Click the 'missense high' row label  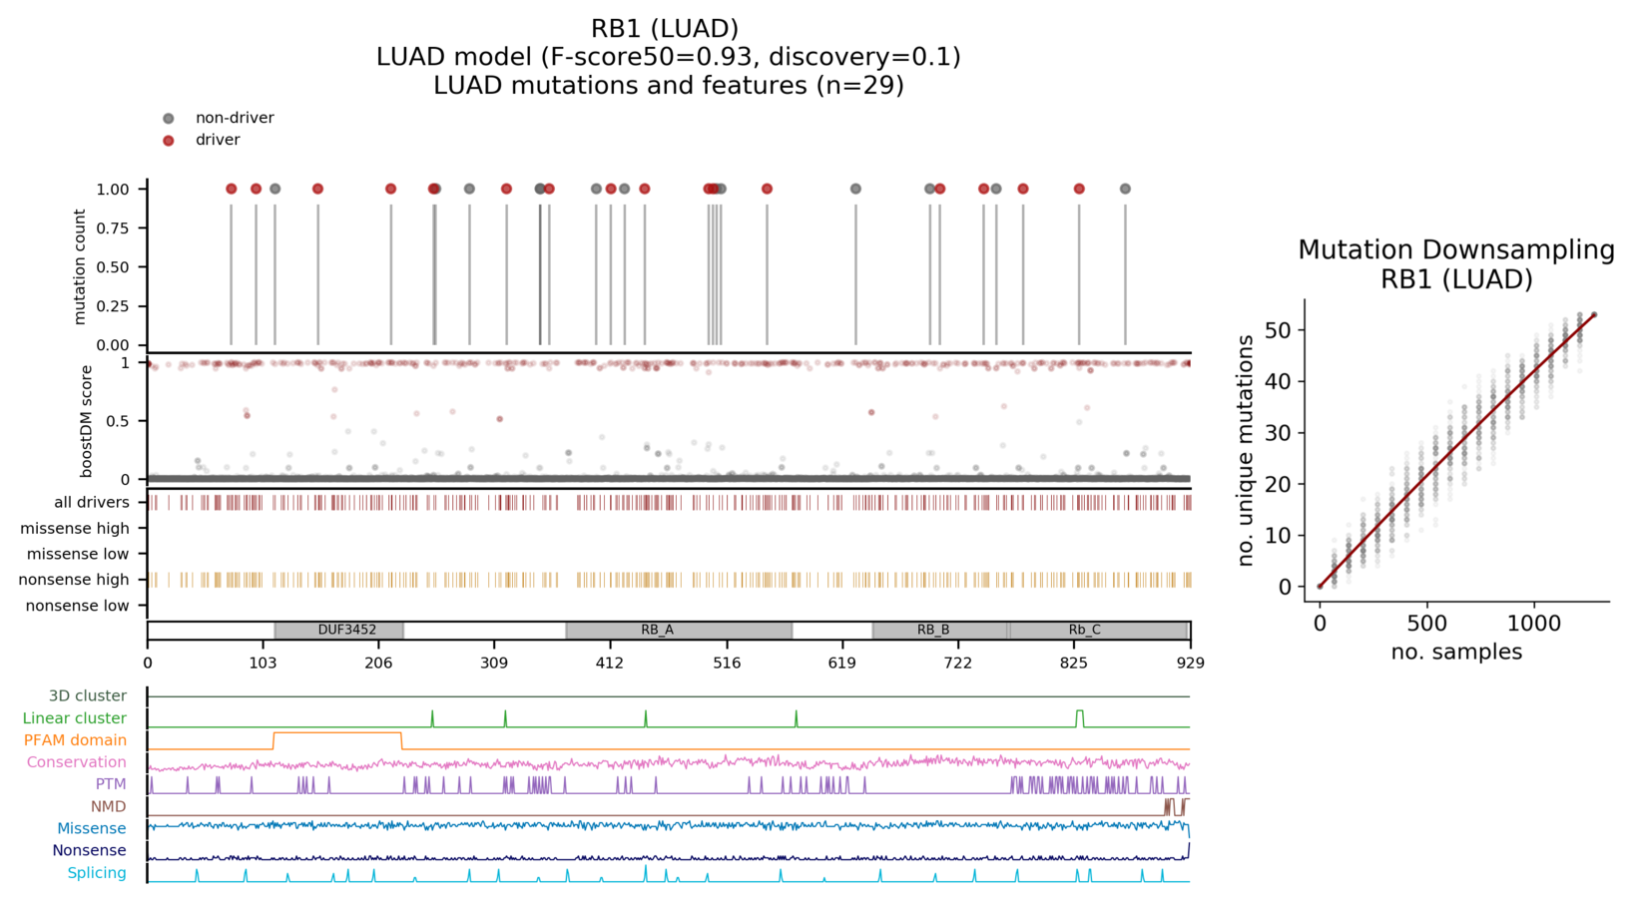point(75,529)
